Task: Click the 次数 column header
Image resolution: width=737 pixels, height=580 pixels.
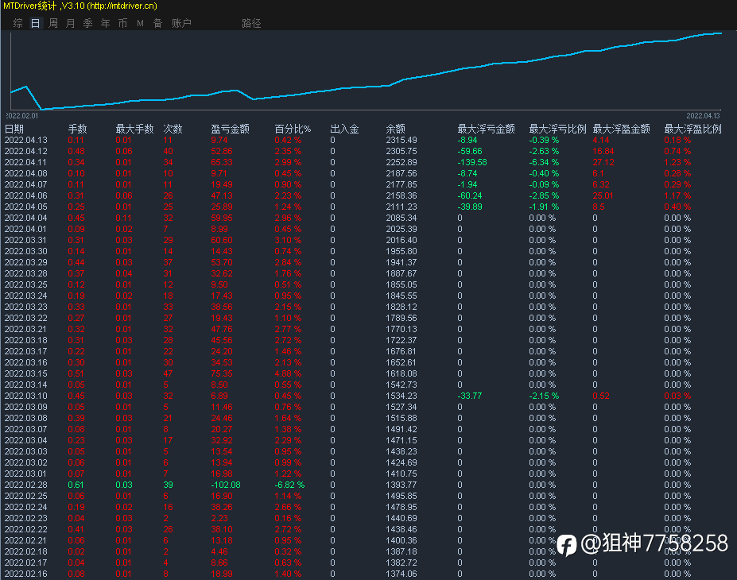Action: tap(173, 129)
